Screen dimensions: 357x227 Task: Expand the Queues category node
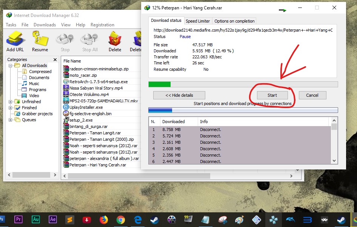point(10,120)
